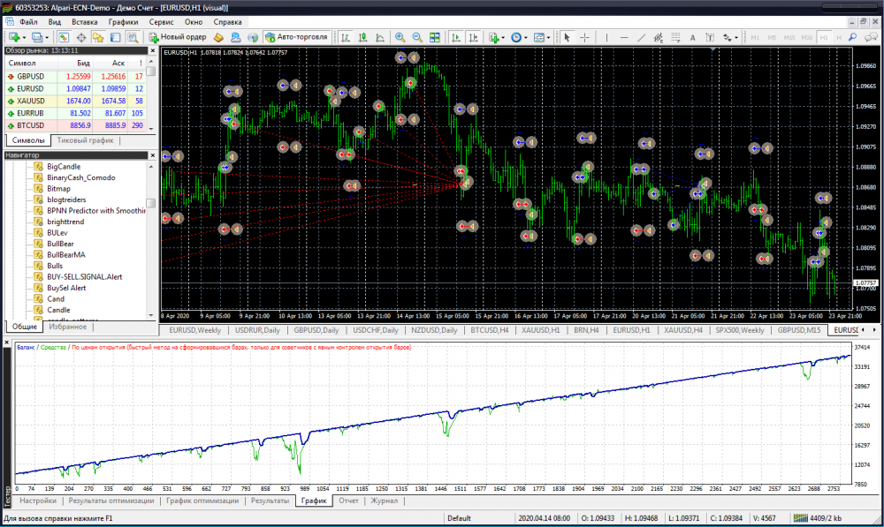Select the BTCUSD symbol row
This screenshot has height=527, width=884.
tap(75, 125)
